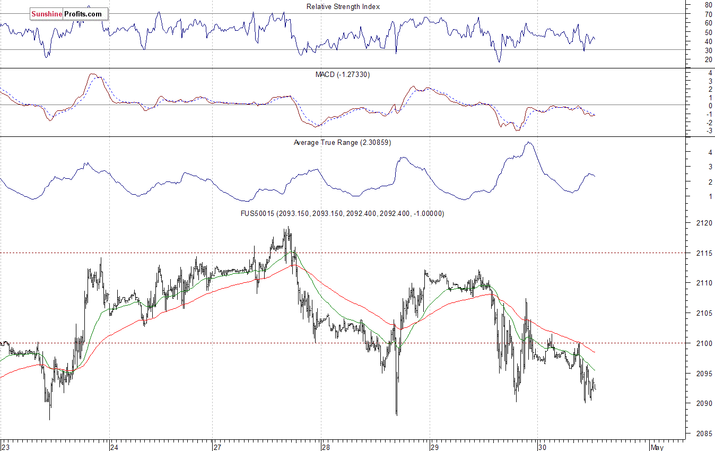Select the Average True Range (2.30859) title
Screen dimensions: 715x451
[342, 142]
